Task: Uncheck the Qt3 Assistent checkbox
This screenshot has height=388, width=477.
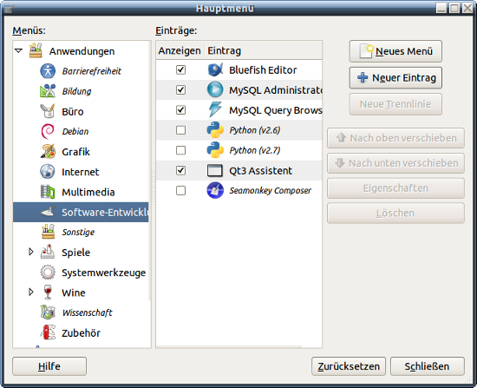Action: tap(180, 170)
